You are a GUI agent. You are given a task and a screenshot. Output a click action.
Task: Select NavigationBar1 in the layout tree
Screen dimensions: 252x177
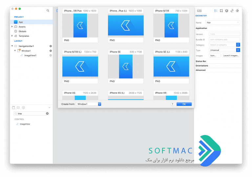[x=26, y=46]
